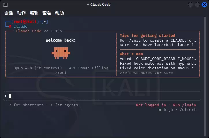
Task: Click the "What's new" heading
Action: (131, 54)
